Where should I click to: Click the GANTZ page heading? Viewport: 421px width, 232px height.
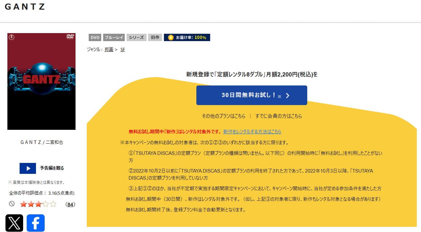coord(25,7)
